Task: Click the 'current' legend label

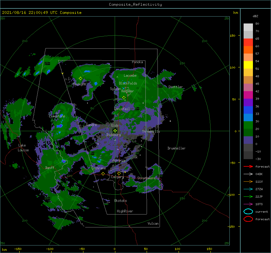Action: pyautogui.click(x=262, y=211)
